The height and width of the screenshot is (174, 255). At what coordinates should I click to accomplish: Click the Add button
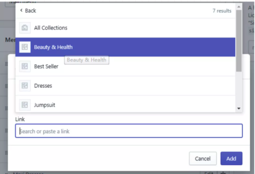[x=231, y=158]
